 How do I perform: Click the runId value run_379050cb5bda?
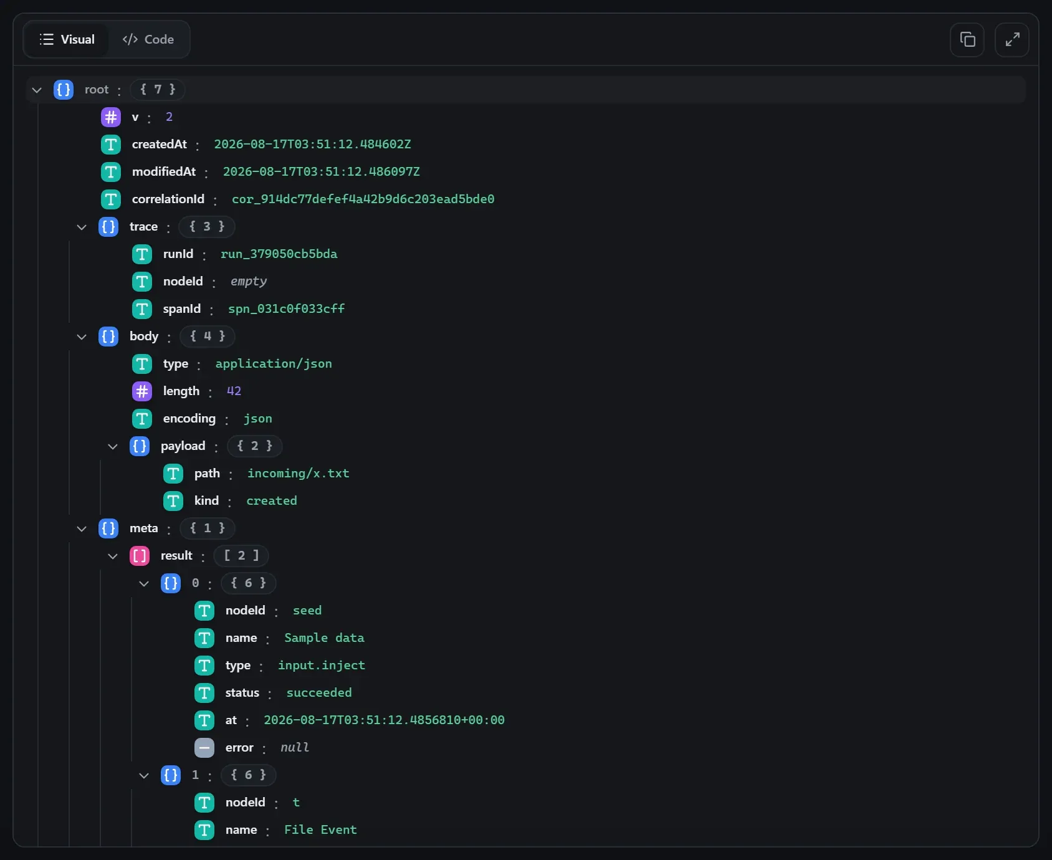[279, 254]
